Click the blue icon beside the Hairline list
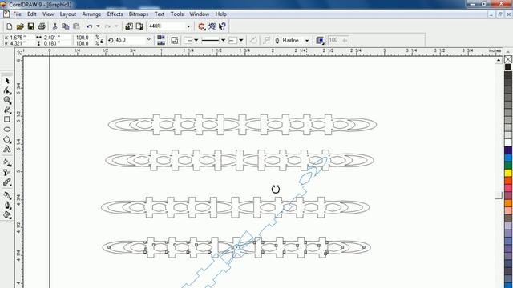 320,40
